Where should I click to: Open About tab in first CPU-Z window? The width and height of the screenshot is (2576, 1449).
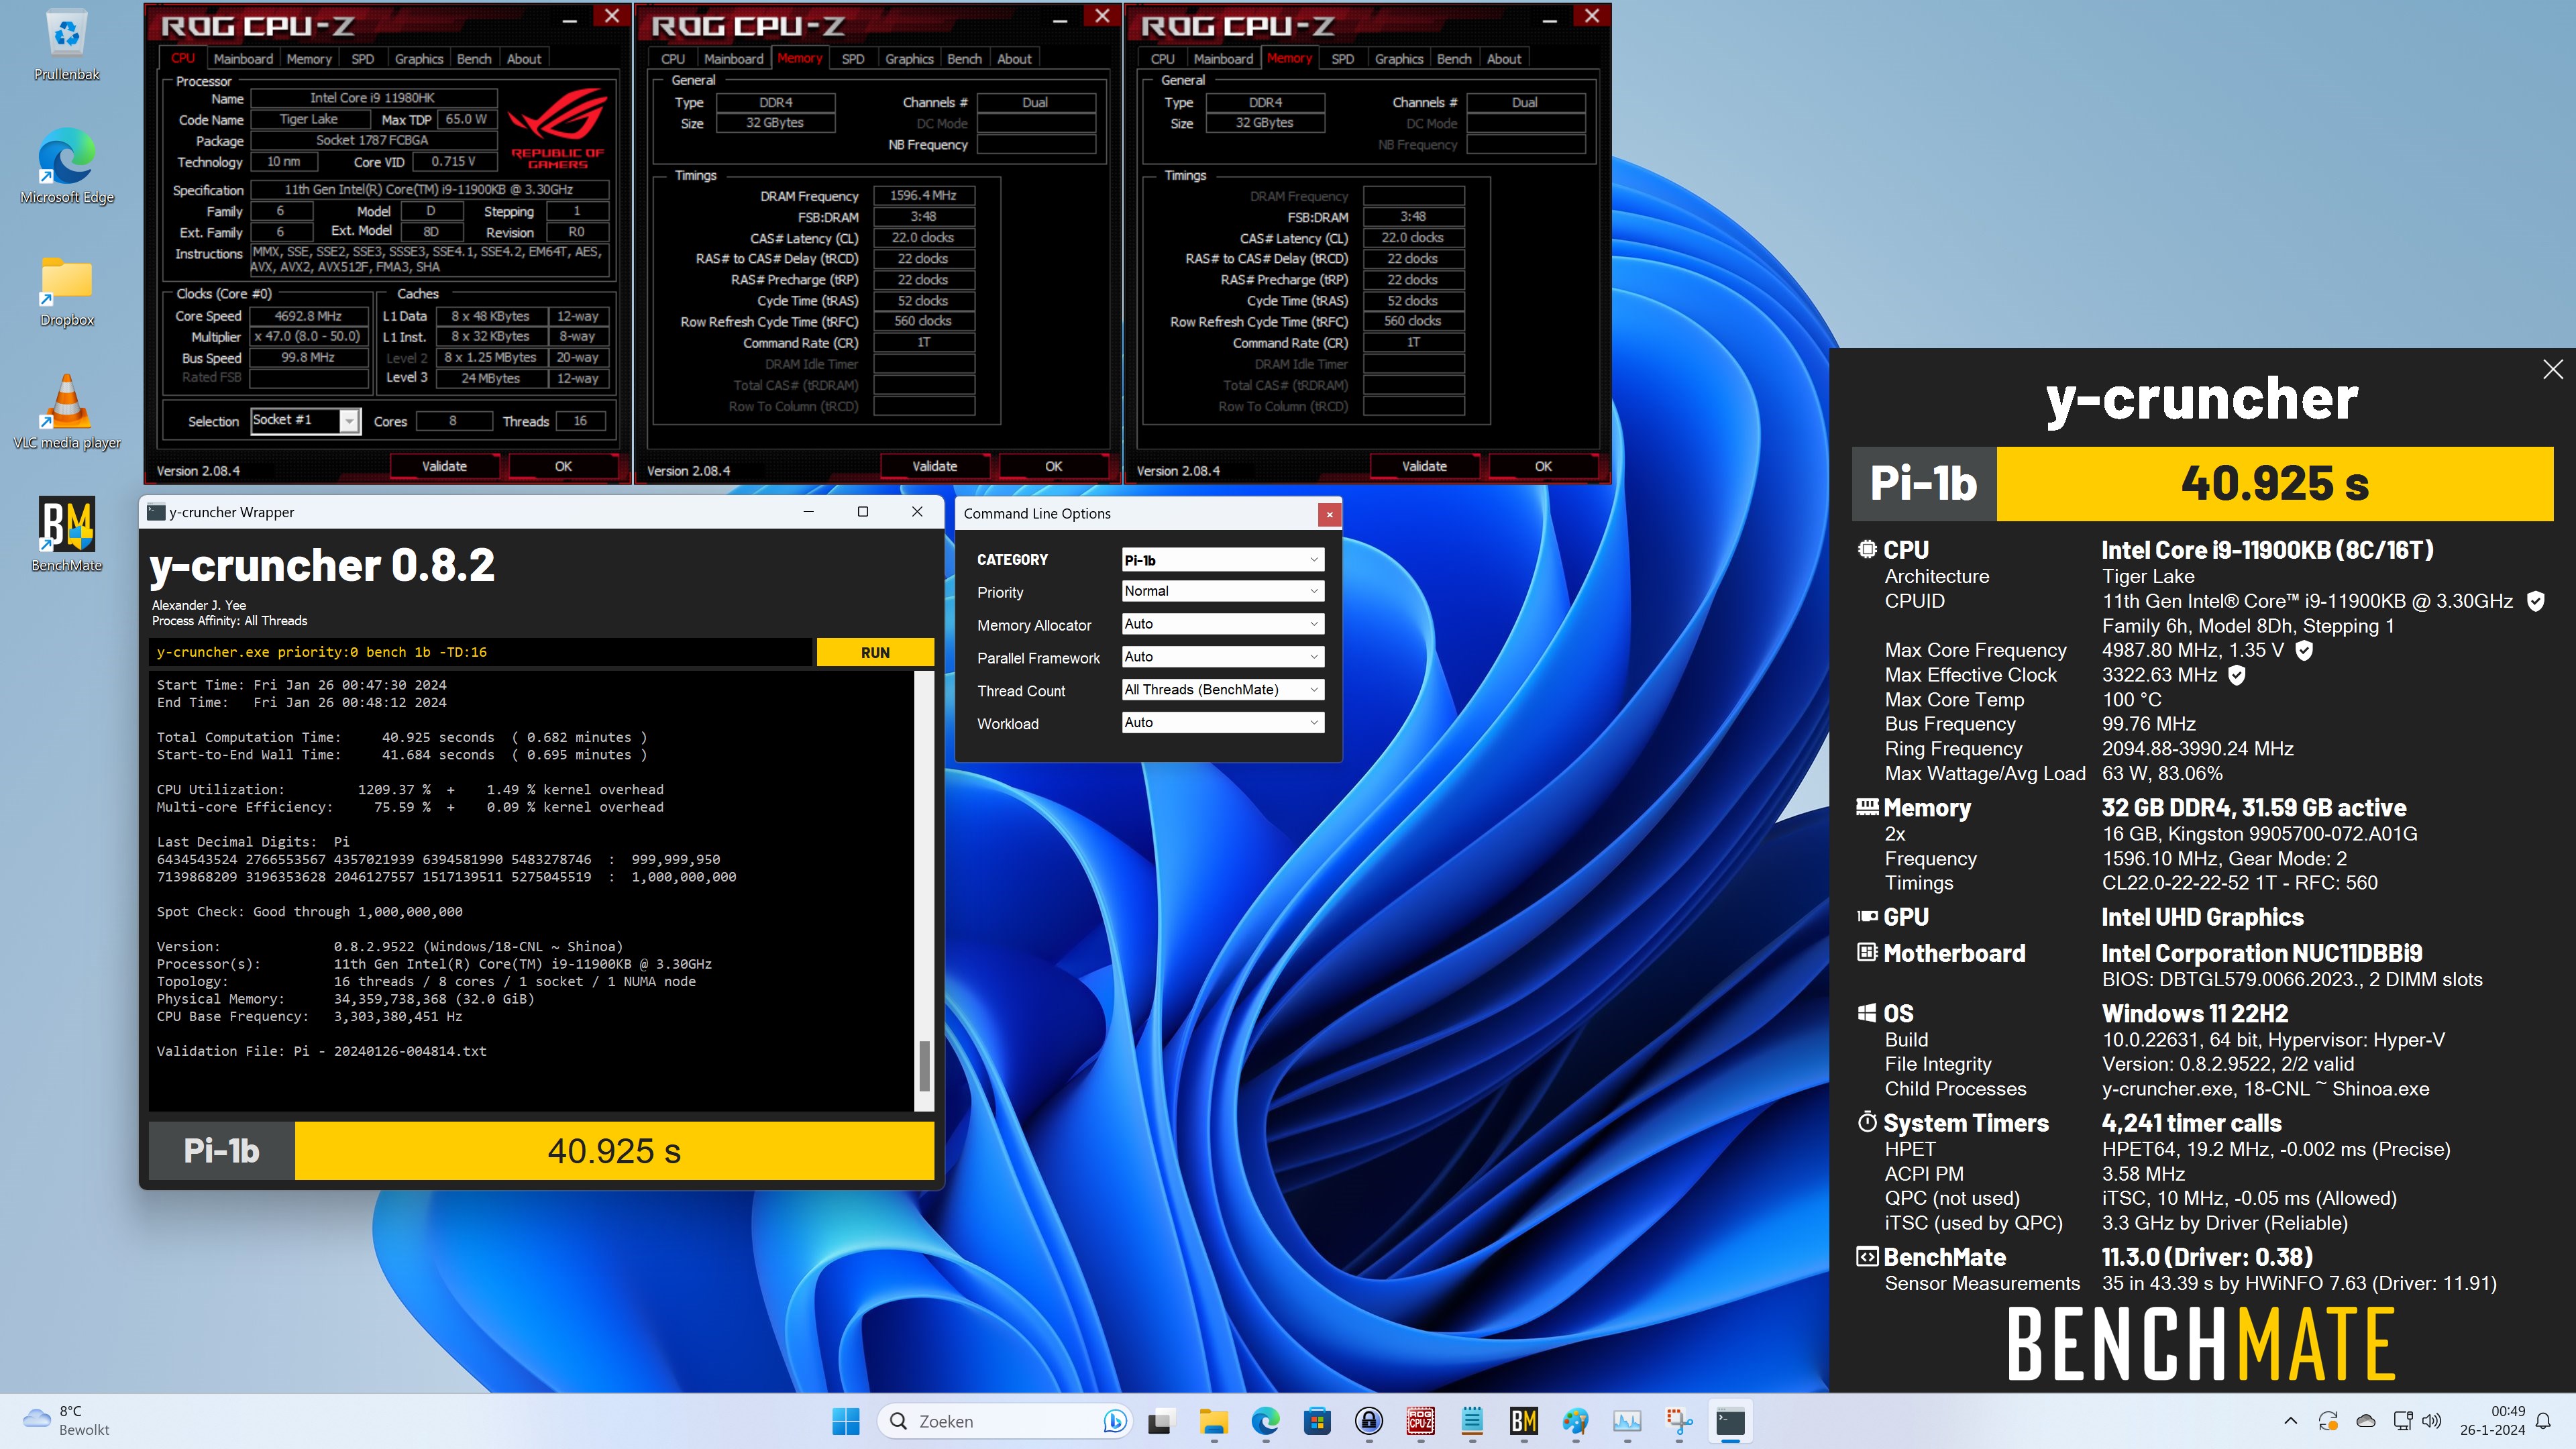tap(524, 59)
